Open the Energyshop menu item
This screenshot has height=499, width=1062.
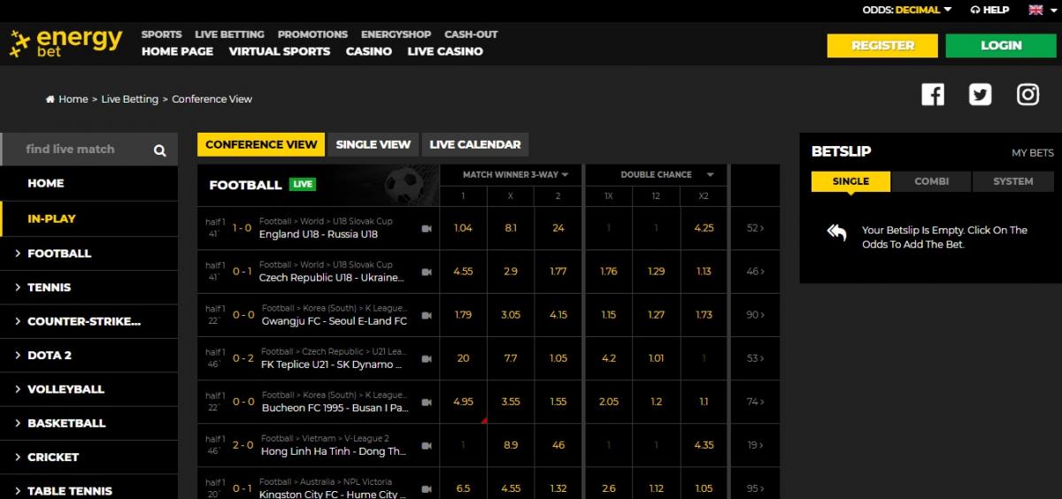(396, 35)
